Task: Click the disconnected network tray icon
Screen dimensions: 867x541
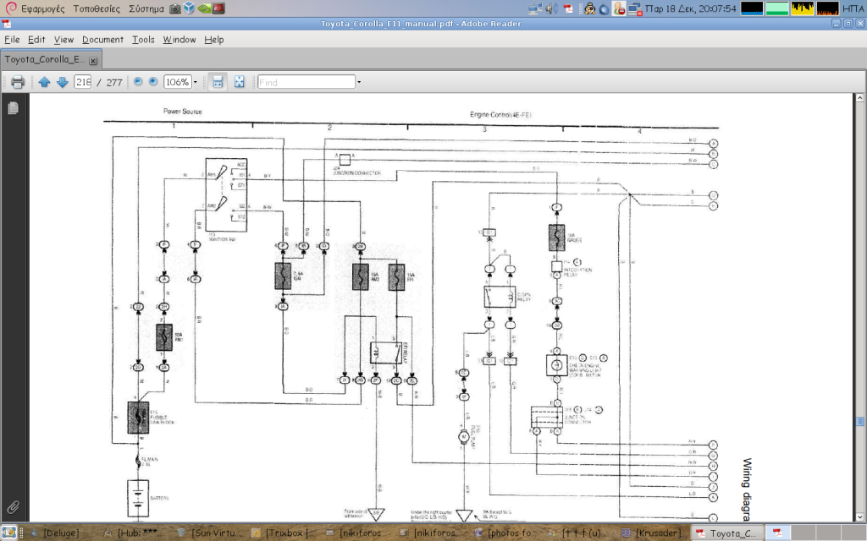Action: pos(635,8)
